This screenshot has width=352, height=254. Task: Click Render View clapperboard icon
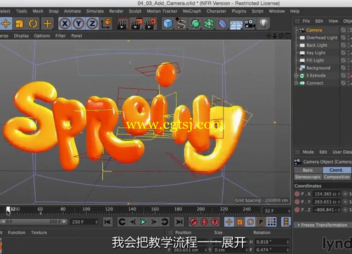point(122,24)
